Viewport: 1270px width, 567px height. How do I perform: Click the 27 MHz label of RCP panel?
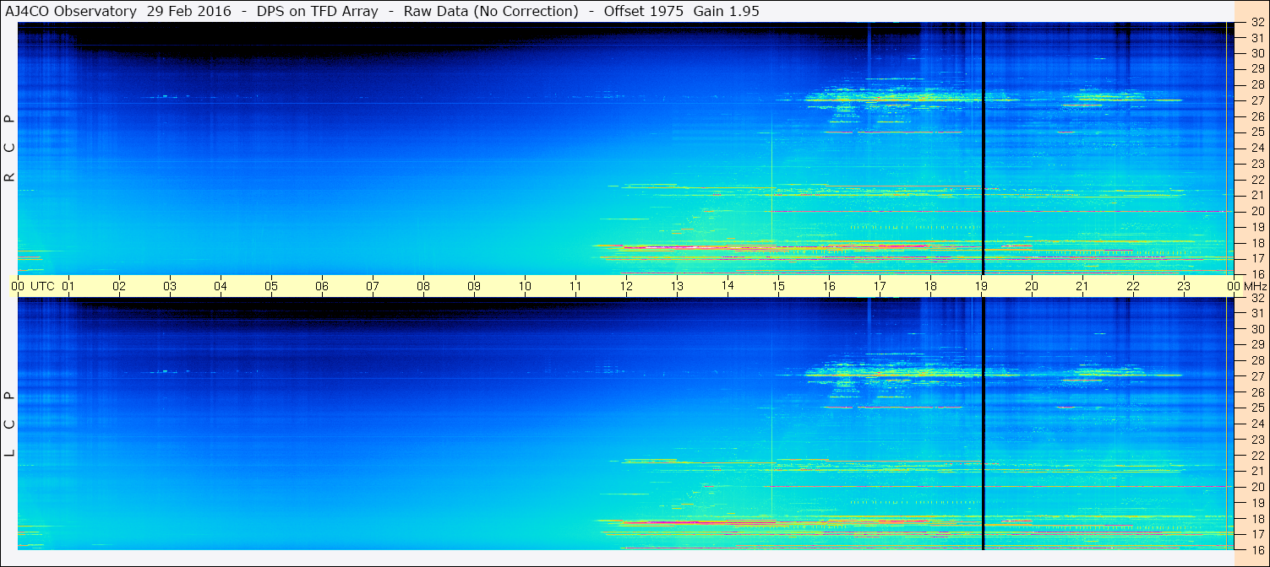click(1257, 100)
